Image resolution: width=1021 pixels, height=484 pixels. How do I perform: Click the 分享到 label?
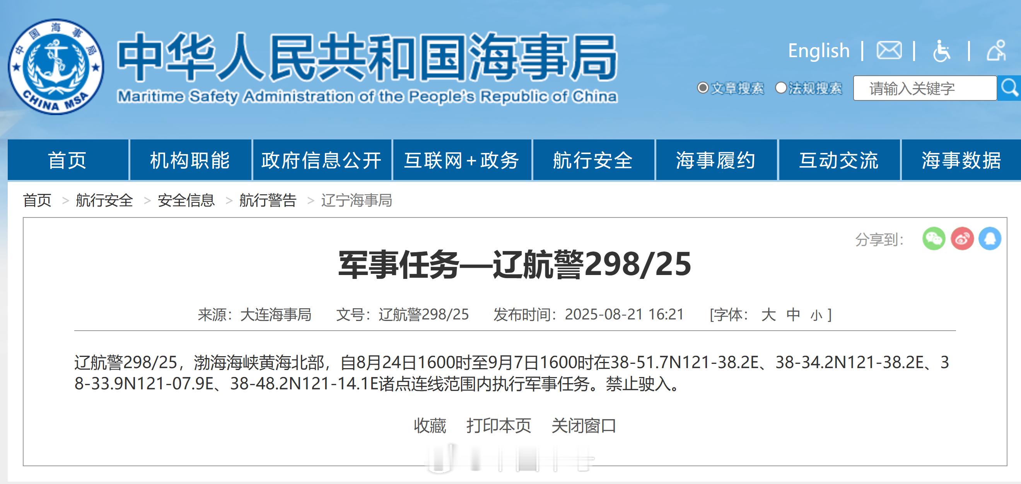(879, 239)
